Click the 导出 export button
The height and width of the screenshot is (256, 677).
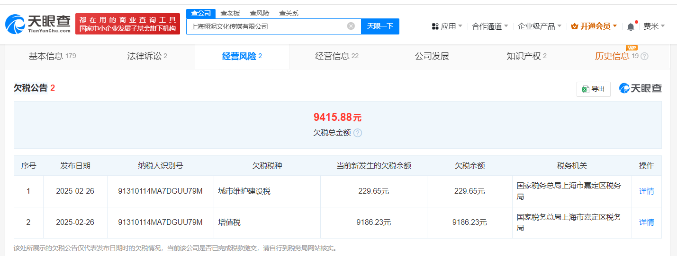(593, 89)
